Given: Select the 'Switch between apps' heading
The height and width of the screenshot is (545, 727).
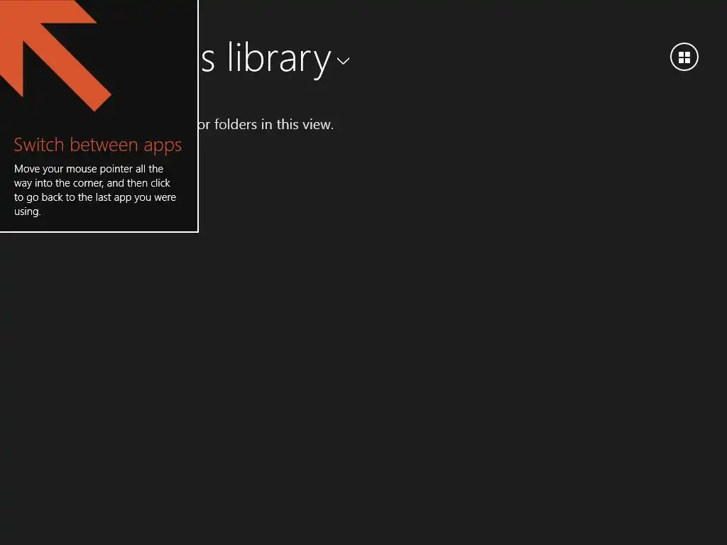Looking at the screenshot, I should [x=98, y=145].
